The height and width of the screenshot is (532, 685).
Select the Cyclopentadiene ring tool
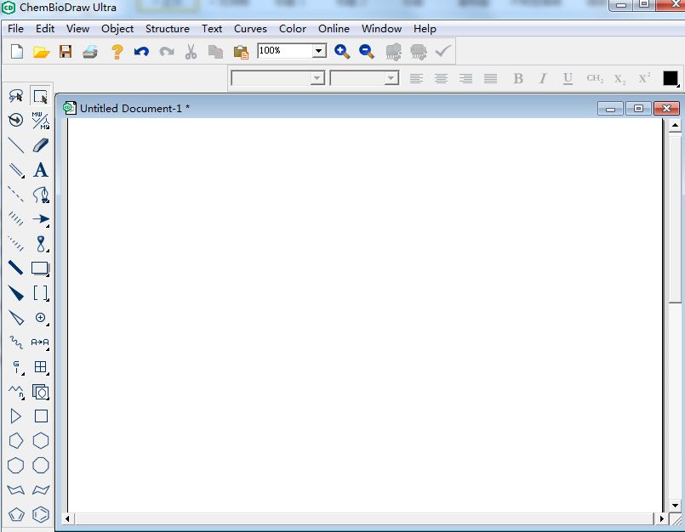[x=16, y=514]
